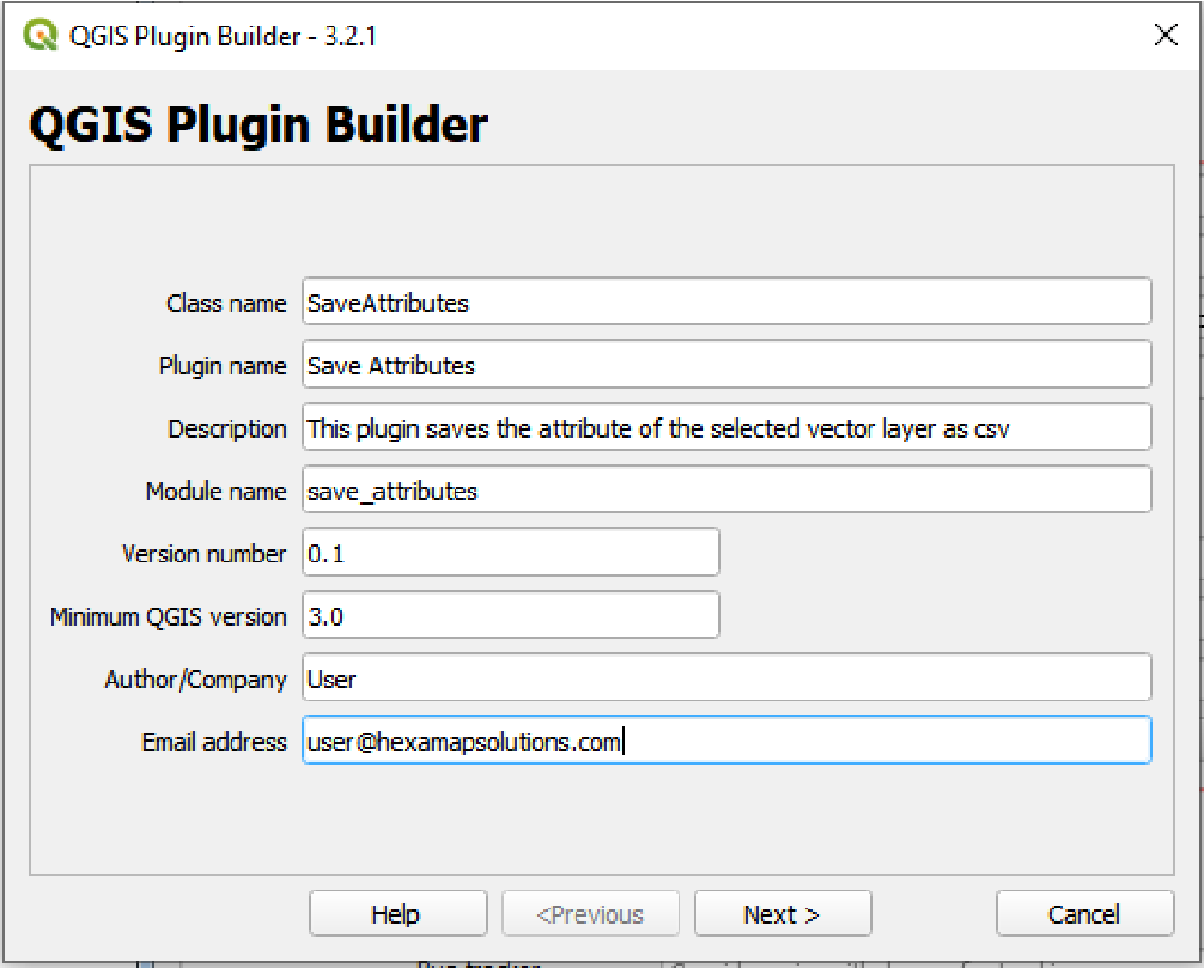1204x968 pixels.
Task: Click the 'Class name' label
Action: click(227, 303)
